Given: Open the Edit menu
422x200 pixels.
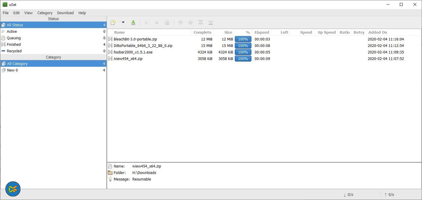Looking at the screenshot, I should point(17,13).
